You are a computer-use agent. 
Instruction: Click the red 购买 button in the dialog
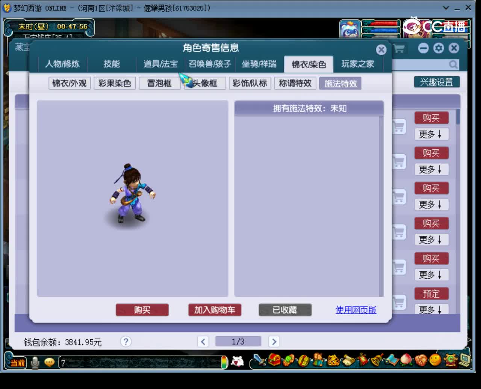(142, 310)
